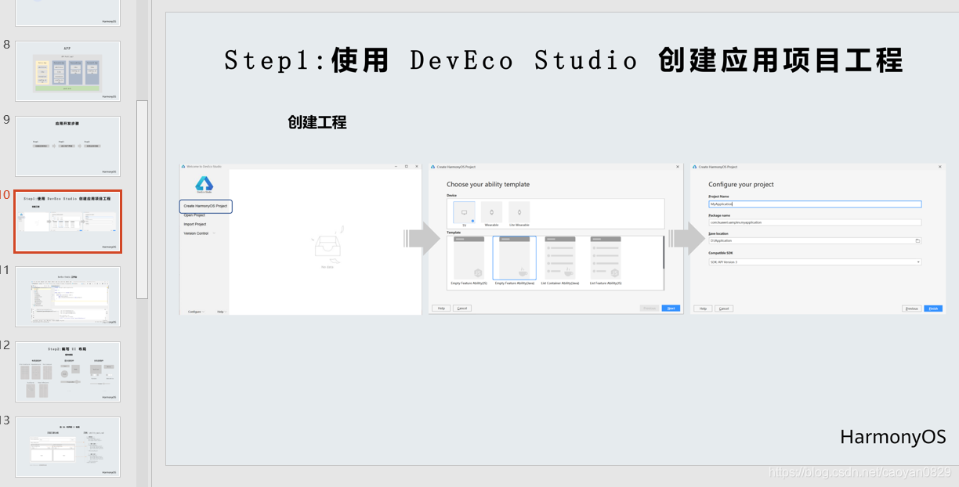Screen dimensions: 959x487
Task: Expand the Version Control dropdown
Action: (199, 233)
